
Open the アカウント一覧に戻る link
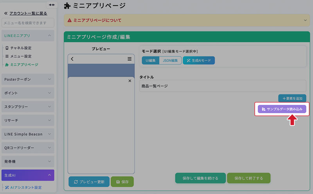click(28, 13)
